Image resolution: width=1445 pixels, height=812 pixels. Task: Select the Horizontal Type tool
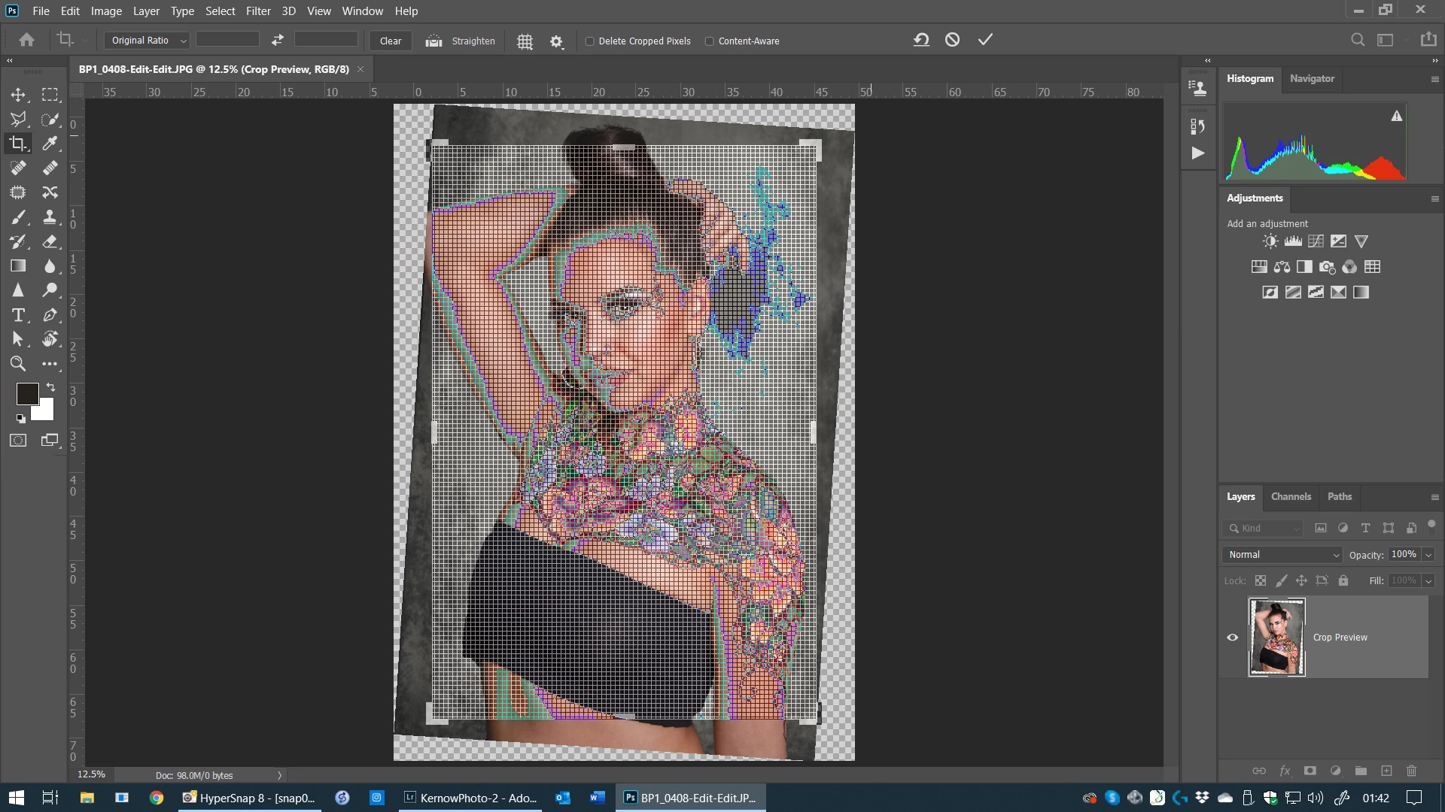pos(18,315)
